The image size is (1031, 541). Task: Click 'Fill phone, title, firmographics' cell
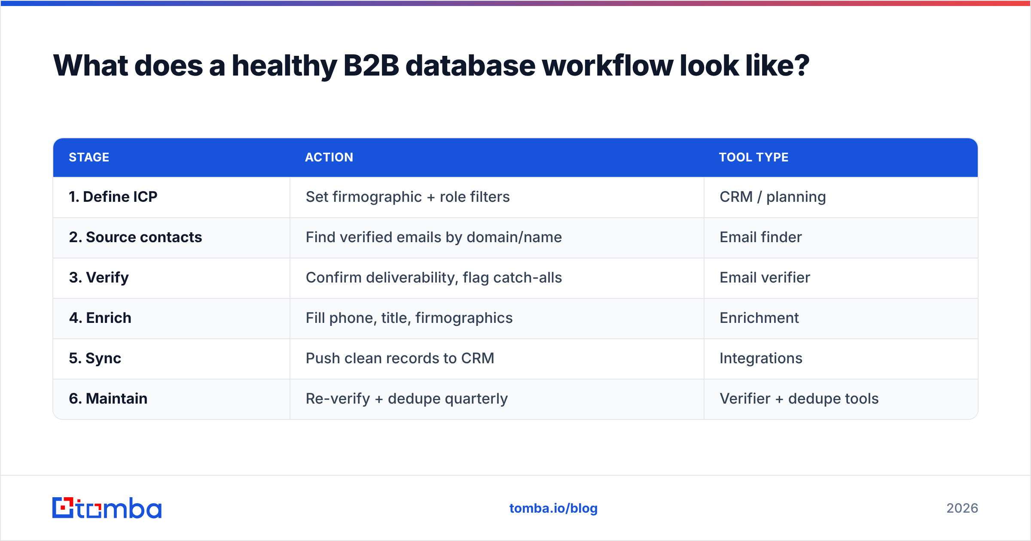(497, 318)
